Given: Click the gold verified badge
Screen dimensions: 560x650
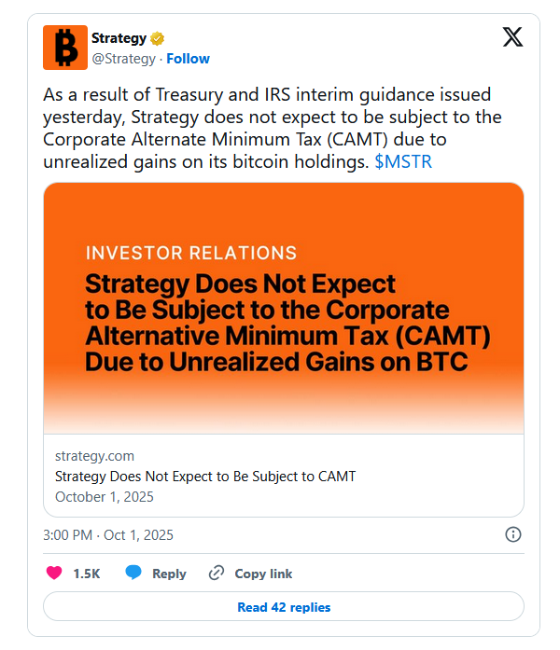Looking at the screenshot, I should [159, 39].
